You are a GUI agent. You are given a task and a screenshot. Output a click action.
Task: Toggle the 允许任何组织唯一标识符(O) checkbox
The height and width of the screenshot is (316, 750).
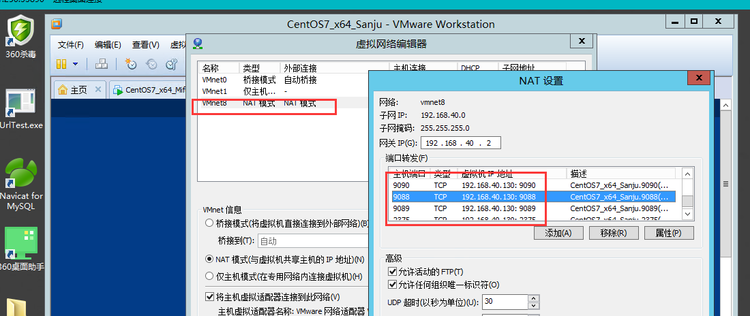pyautogui.click(x=392, y=285)
